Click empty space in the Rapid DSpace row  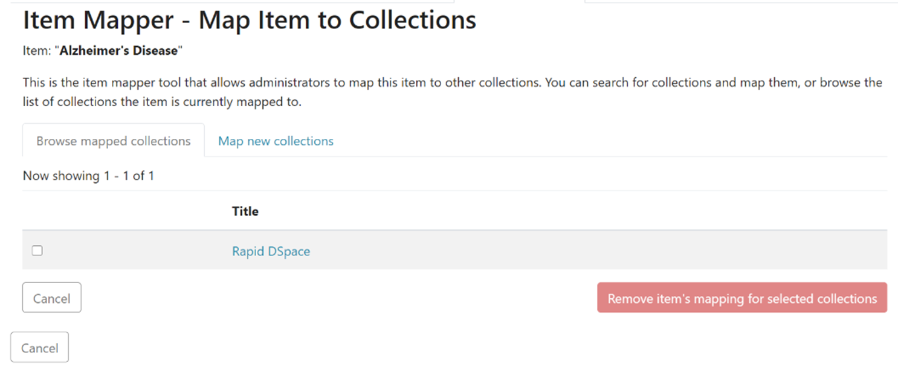click(x=544, y=251)
